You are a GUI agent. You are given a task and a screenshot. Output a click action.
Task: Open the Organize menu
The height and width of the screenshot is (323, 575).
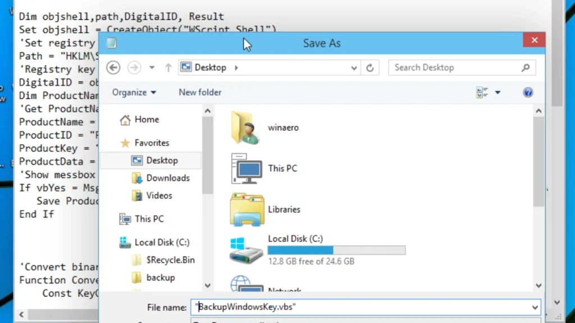[134, 92]
